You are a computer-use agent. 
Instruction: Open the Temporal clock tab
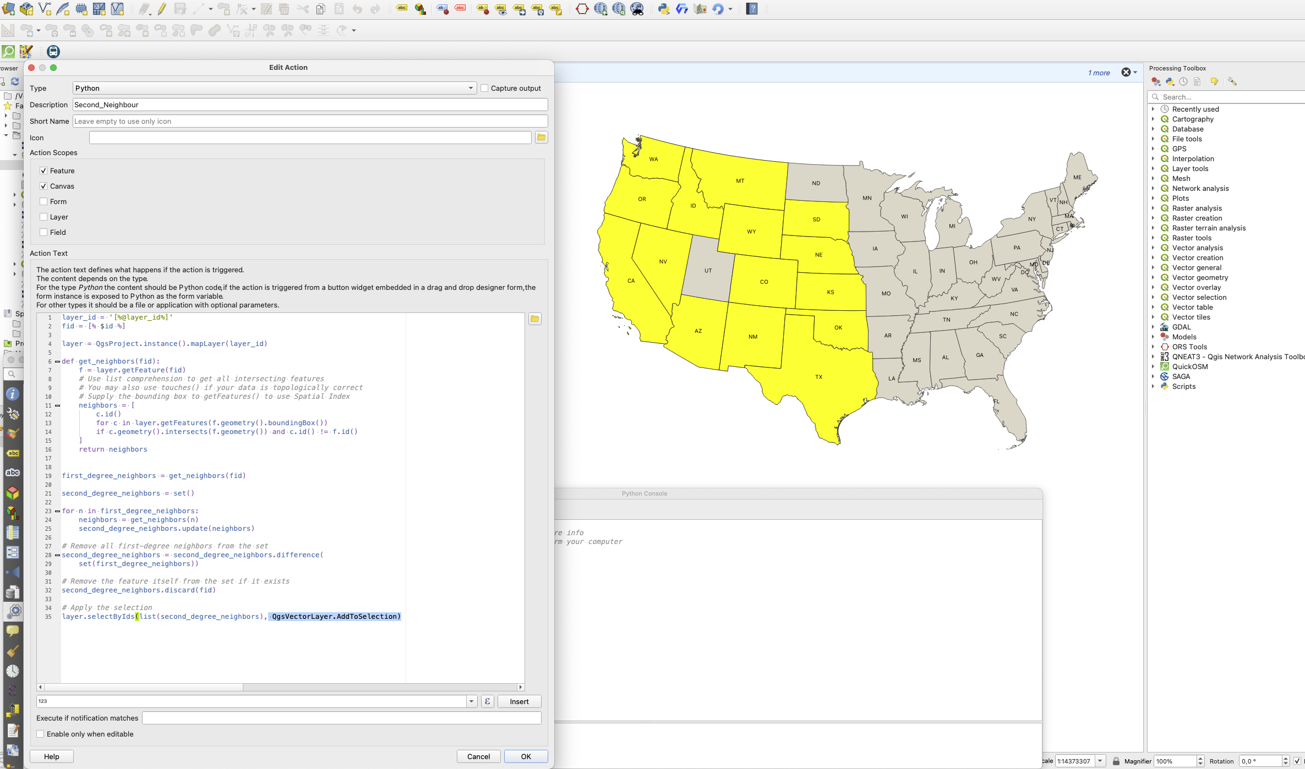coord(13,671)
